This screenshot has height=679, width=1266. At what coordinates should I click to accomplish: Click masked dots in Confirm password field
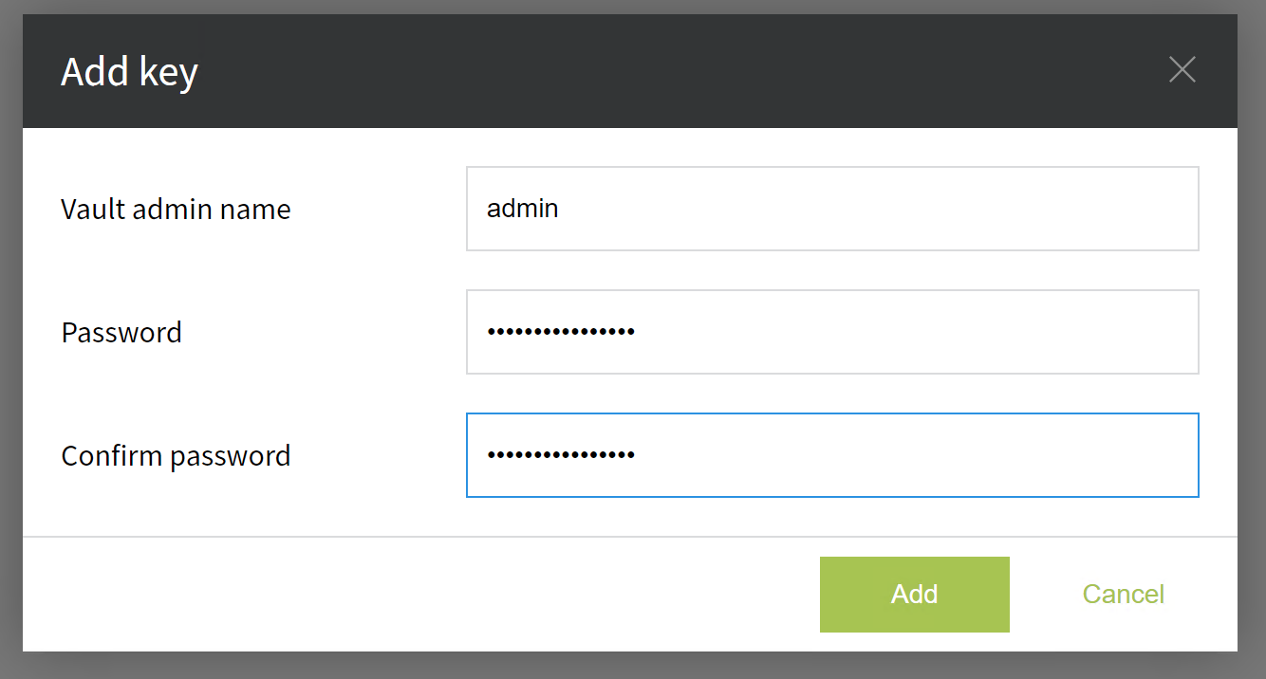561,455
